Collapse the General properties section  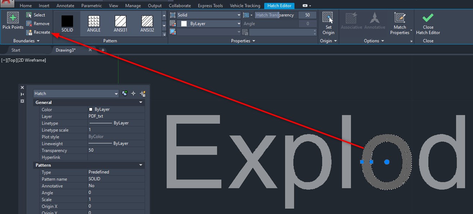coord(141,103)
